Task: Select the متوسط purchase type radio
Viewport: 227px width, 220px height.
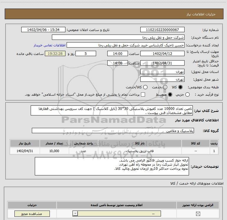Action: click(170, 94)
